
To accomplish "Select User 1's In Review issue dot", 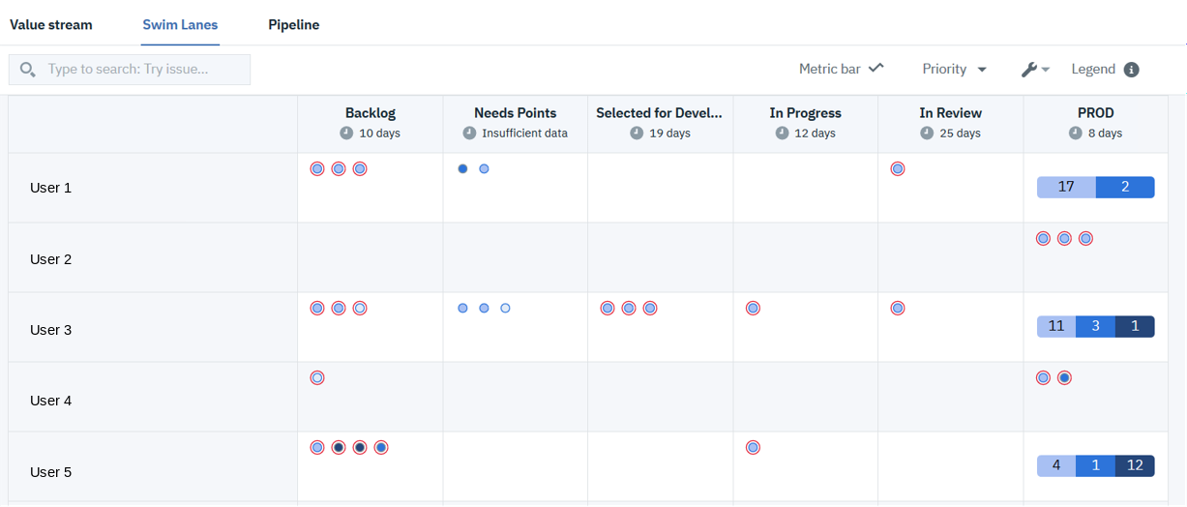I will (898, 169).
